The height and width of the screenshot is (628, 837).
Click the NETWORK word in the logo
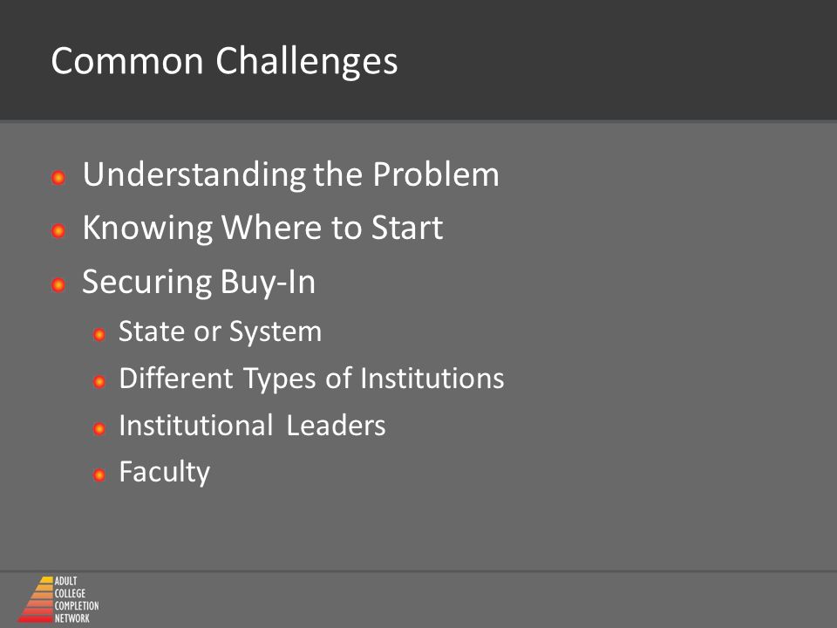pyautogui.click(x=72, y=618)
